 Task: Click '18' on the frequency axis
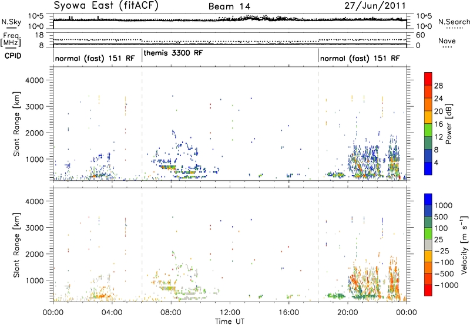tap(39, 35)
